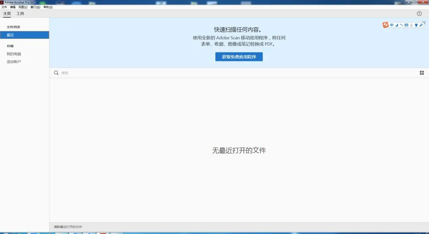
Task: Toggle punctuation mode icon in Sogou bar
Action: (x=401, y=25)
